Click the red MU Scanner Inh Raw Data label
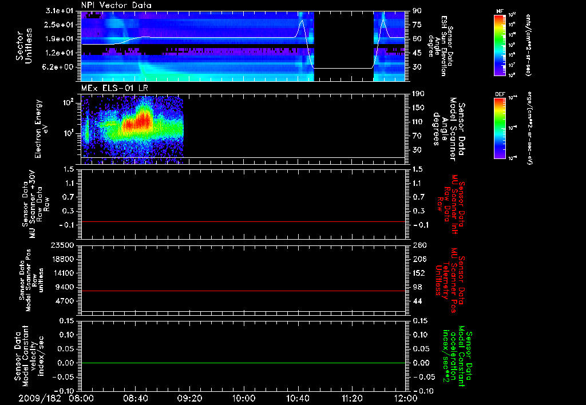The width and height of the screenshot is (586, 405). [x=451, y=204]
